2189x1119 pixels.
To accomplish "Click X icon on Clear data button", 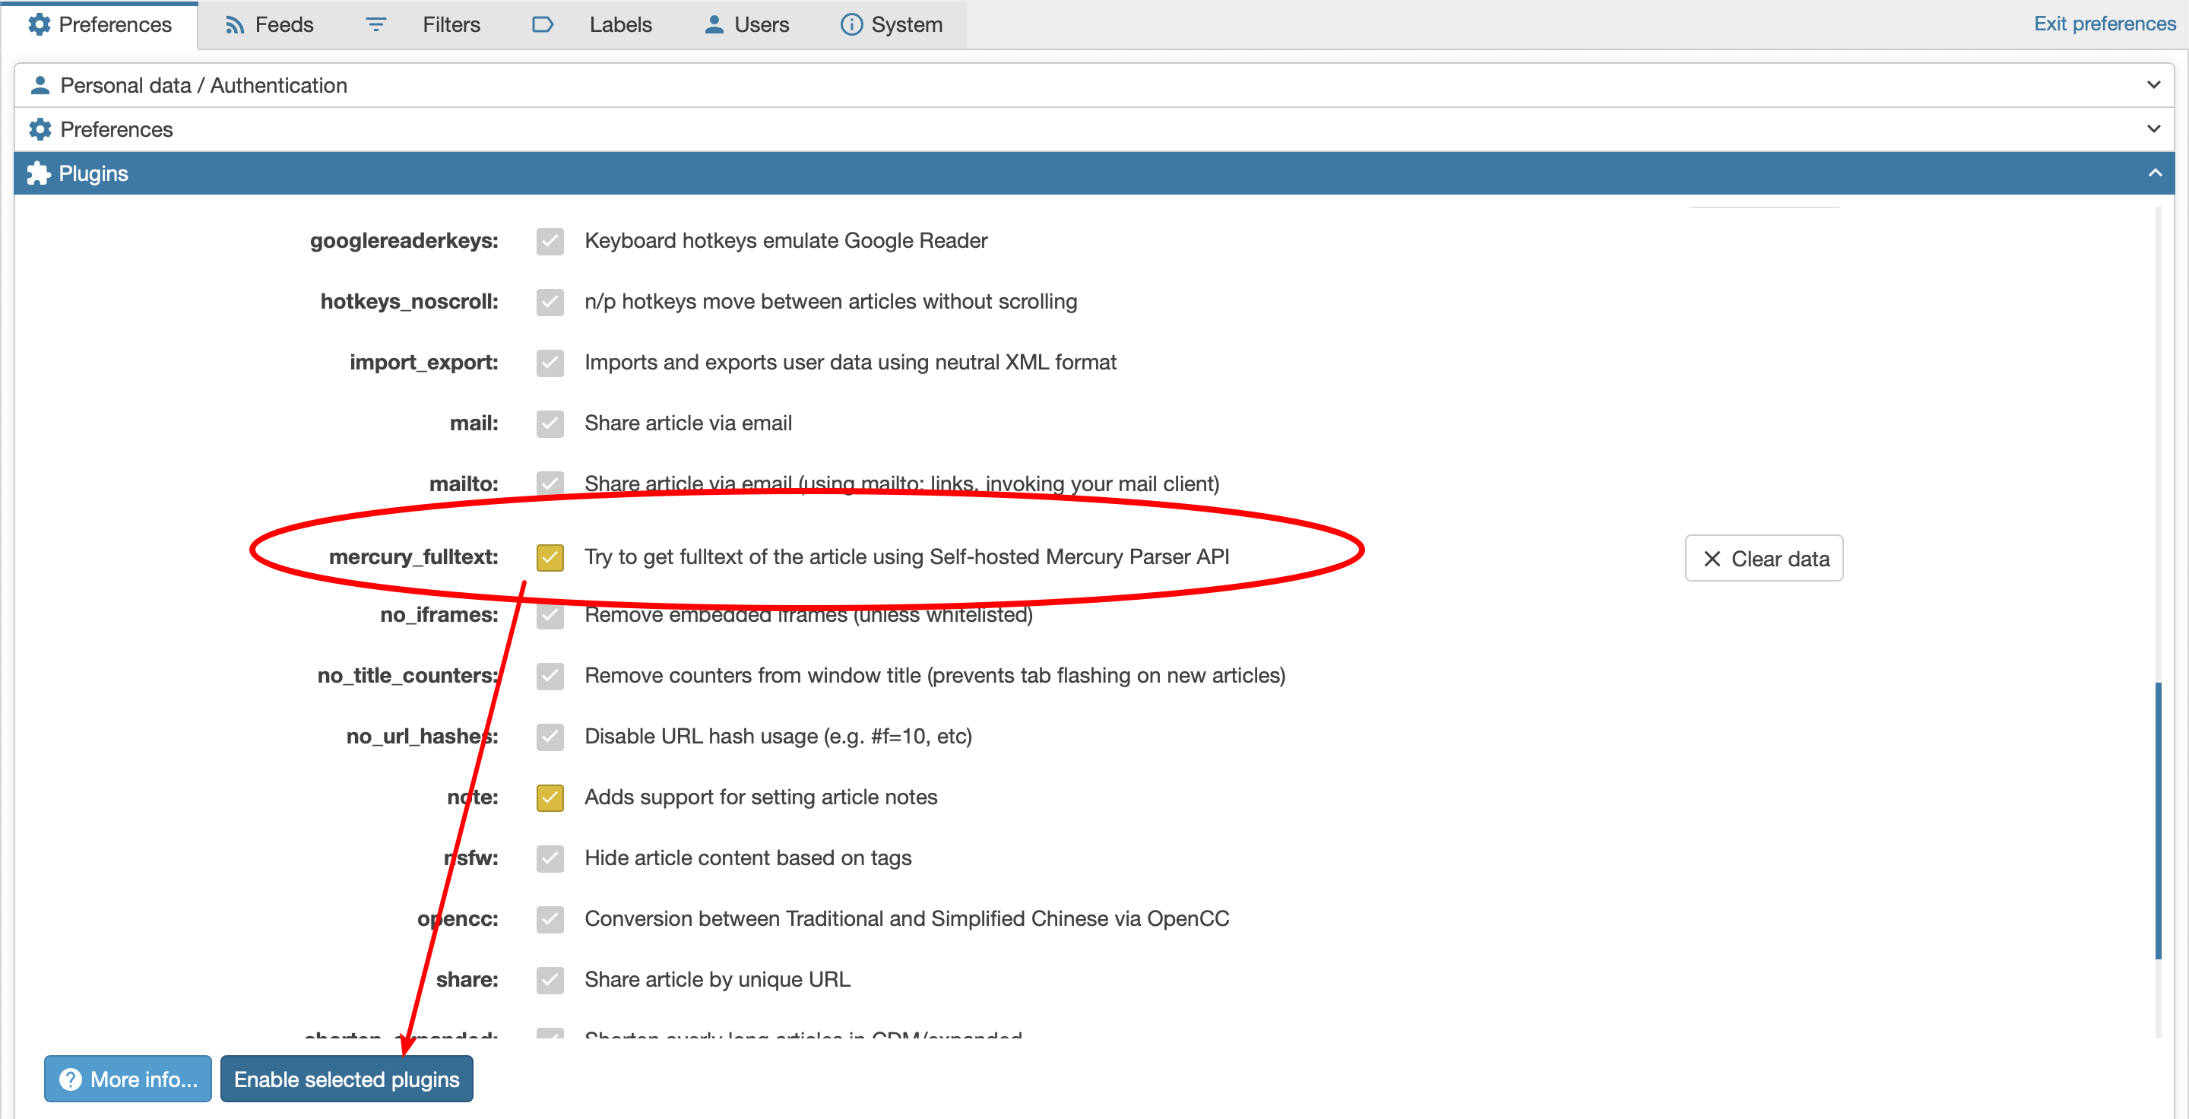I will tap(1712, 558).
